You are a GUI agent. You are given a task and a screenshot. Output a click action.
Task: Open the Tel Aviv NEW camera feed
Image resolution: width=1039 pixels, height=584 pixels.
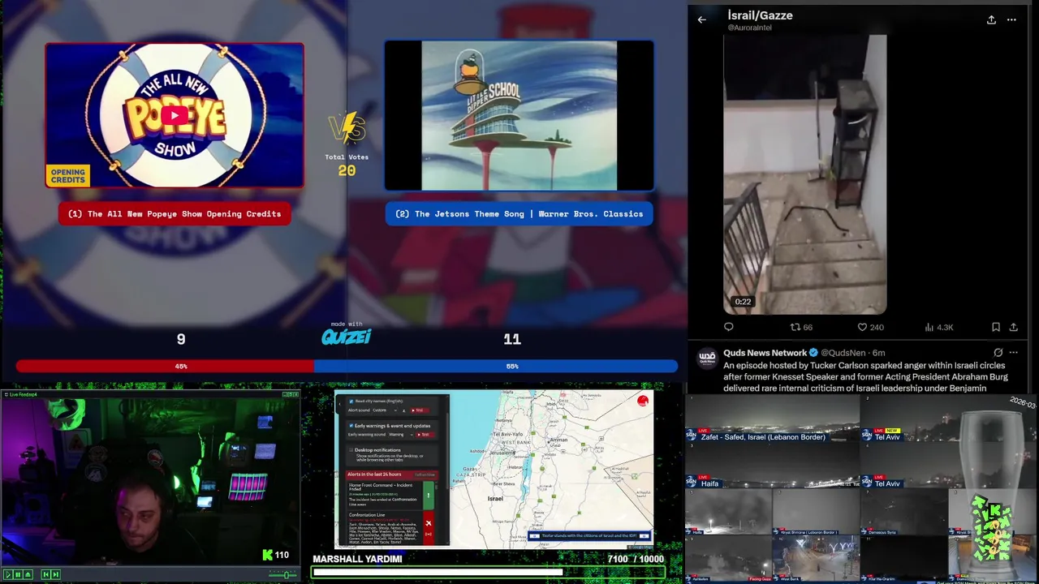(948, 418)
